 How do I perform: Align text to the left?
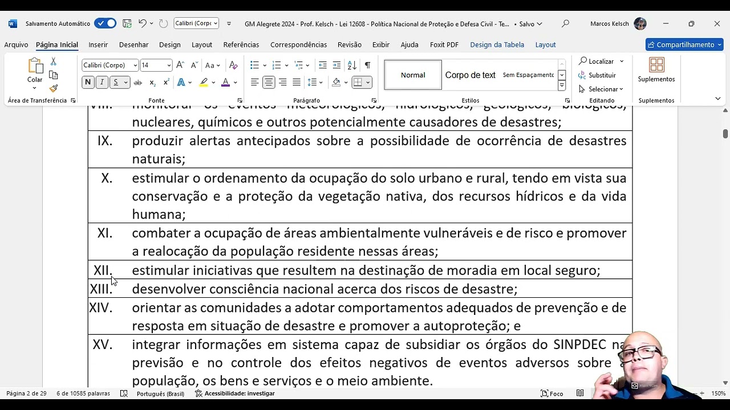[x=255, y=83]
